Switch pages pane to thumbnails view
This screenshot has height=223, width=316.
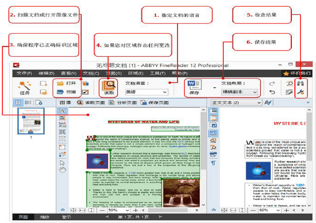pyautogui.click(x=18, y=103)
